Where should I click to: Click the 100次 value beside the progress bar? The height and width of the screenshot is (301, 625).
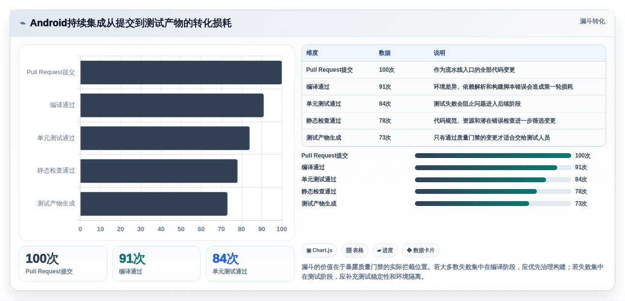(x=583, y=156)
